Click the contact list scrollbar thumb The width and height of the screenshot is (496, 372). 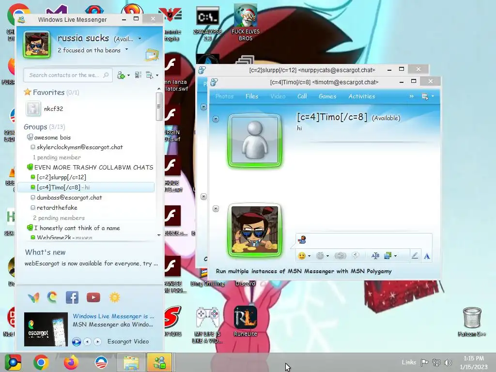coord(159,107)
